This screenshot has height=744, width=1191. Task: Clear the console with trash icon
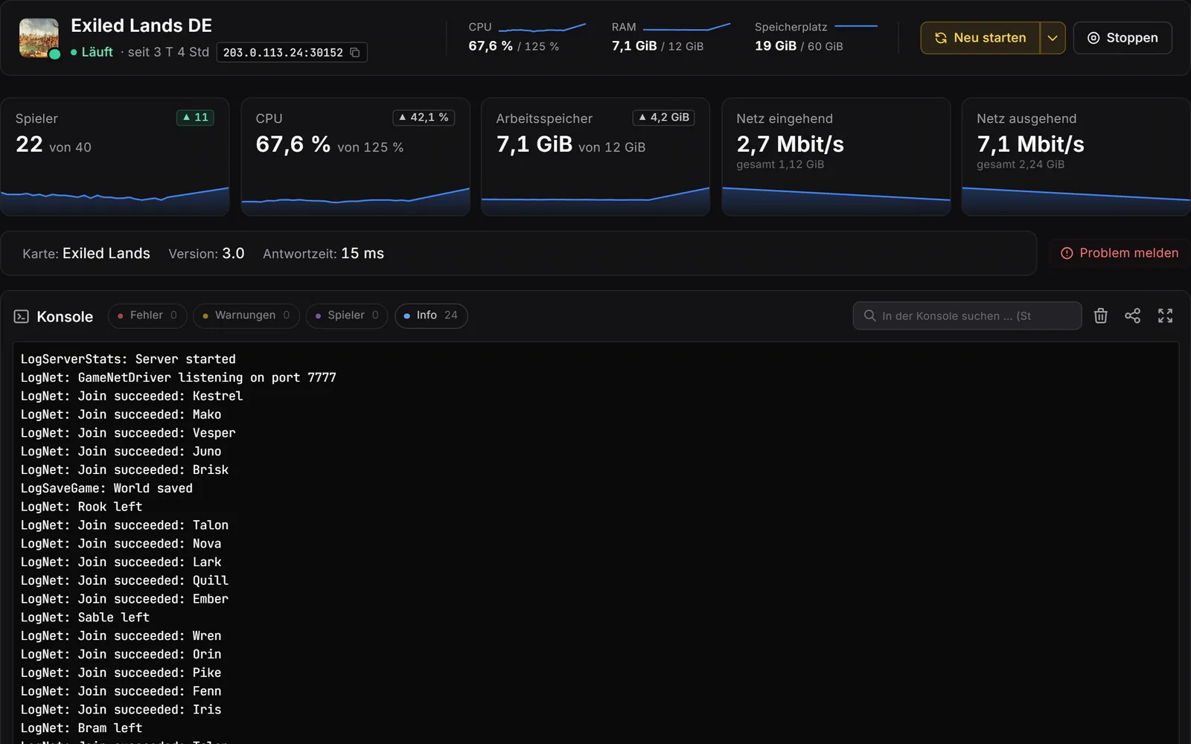tap(1100, 316)
